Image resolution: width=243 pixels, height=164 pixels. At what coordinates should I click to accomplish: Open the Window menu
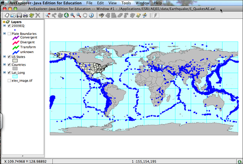pyautogui.click(x=142, y=3)
